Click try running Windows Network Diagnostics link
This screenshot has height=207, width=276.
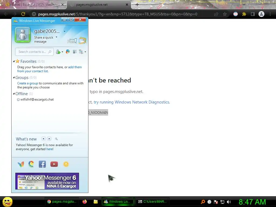(132, 102)
